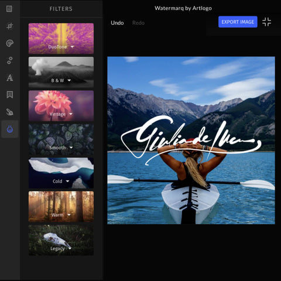Expand the DuoTone filter dropdown arrow
Screen dimensions: 281x281
[72, 47]
